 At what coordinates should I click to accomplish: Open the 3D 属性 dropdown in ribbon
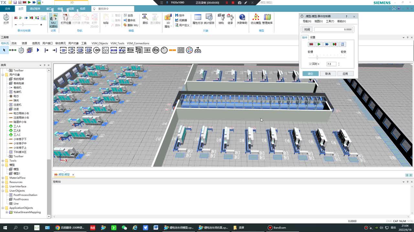point(168,26)
